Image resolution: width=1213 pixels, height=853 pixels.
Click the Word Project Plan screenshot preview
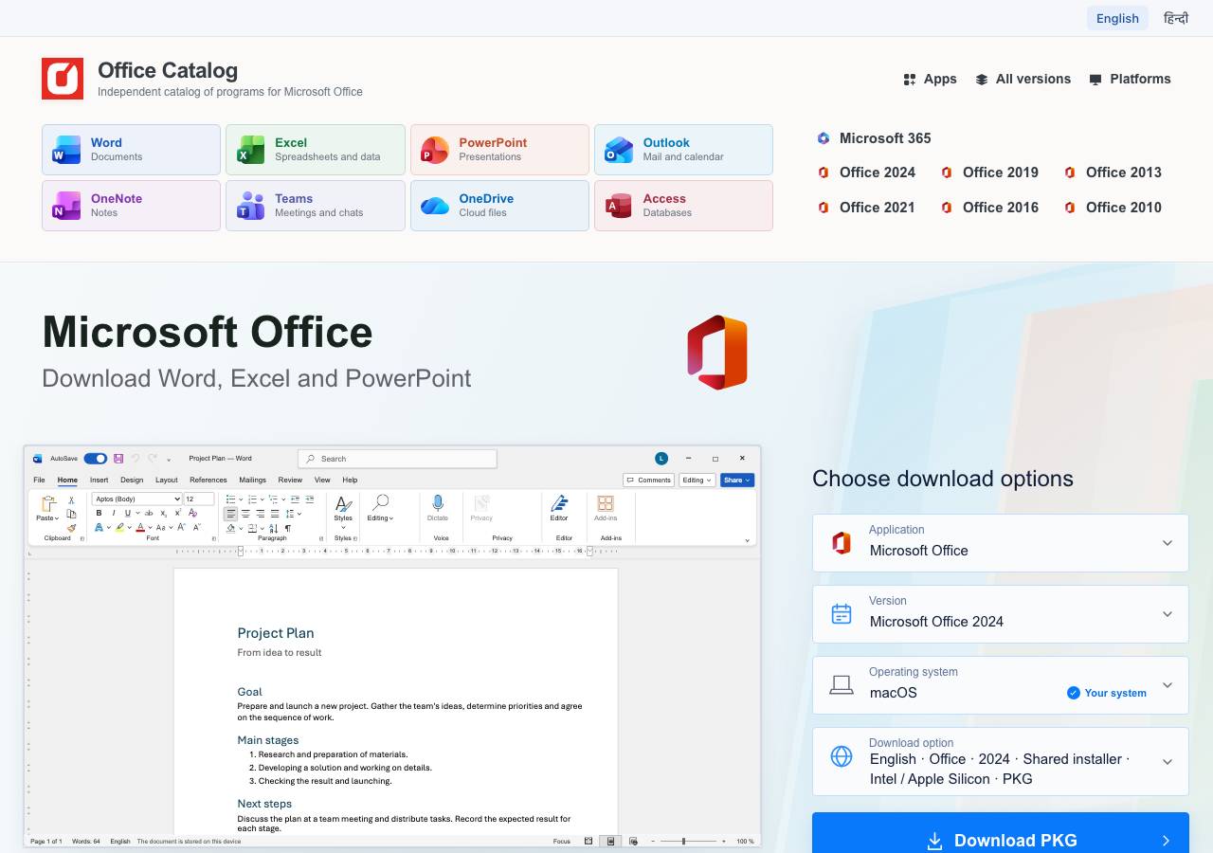click(392, 646)
